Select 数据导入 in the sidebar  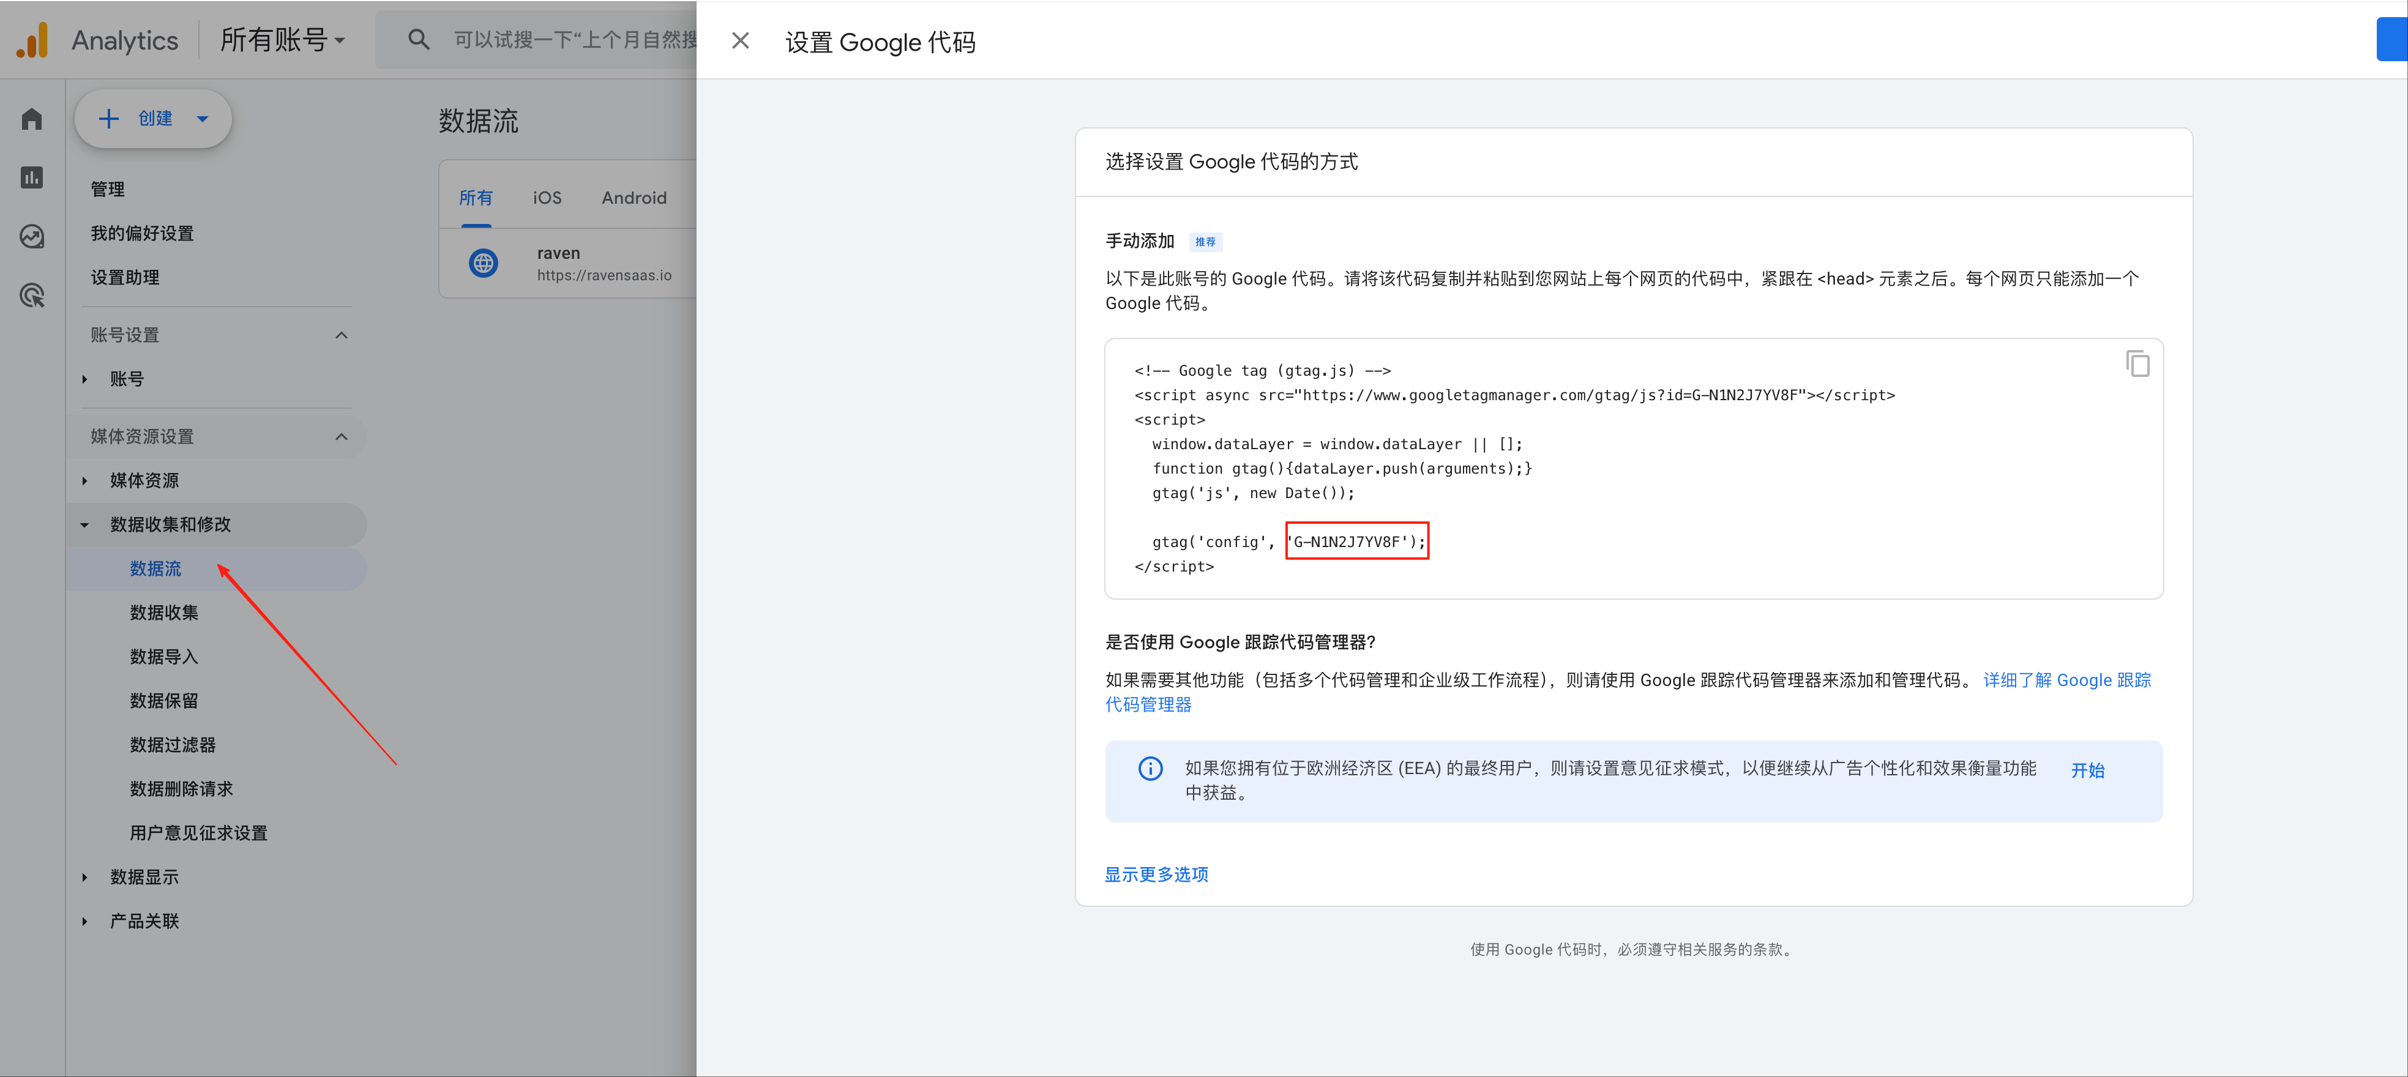point(163,656)
